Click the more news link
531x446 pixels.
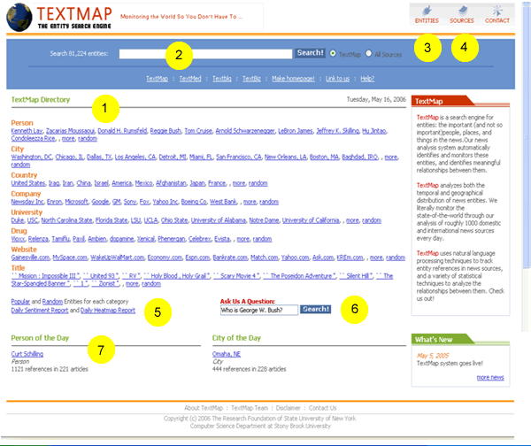490,377
